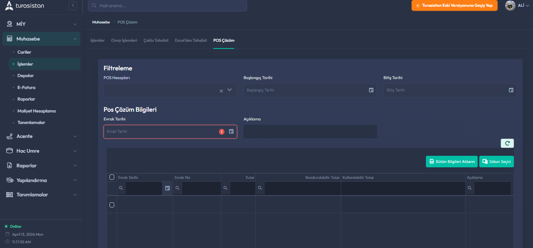The image size is (533, 248).
Task: Open the Bitiş Tarihi calendar picker
Action: [511, 90]
